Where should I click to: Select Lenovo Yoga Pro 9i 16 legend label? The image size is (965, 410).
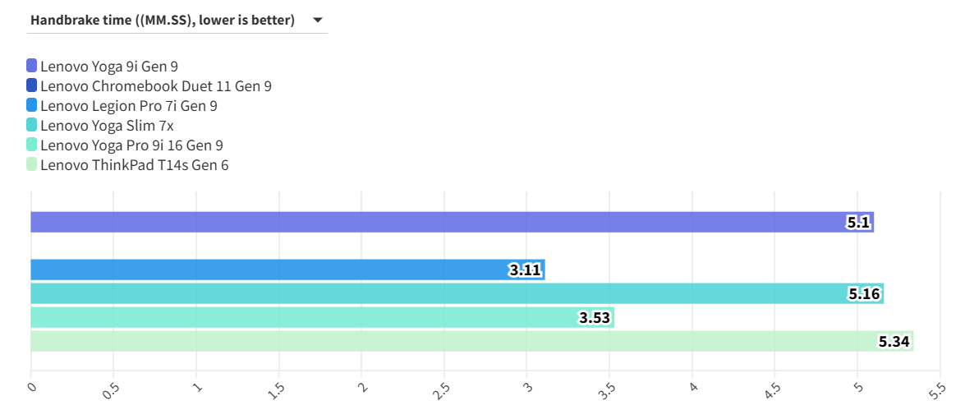pos(131,145)
